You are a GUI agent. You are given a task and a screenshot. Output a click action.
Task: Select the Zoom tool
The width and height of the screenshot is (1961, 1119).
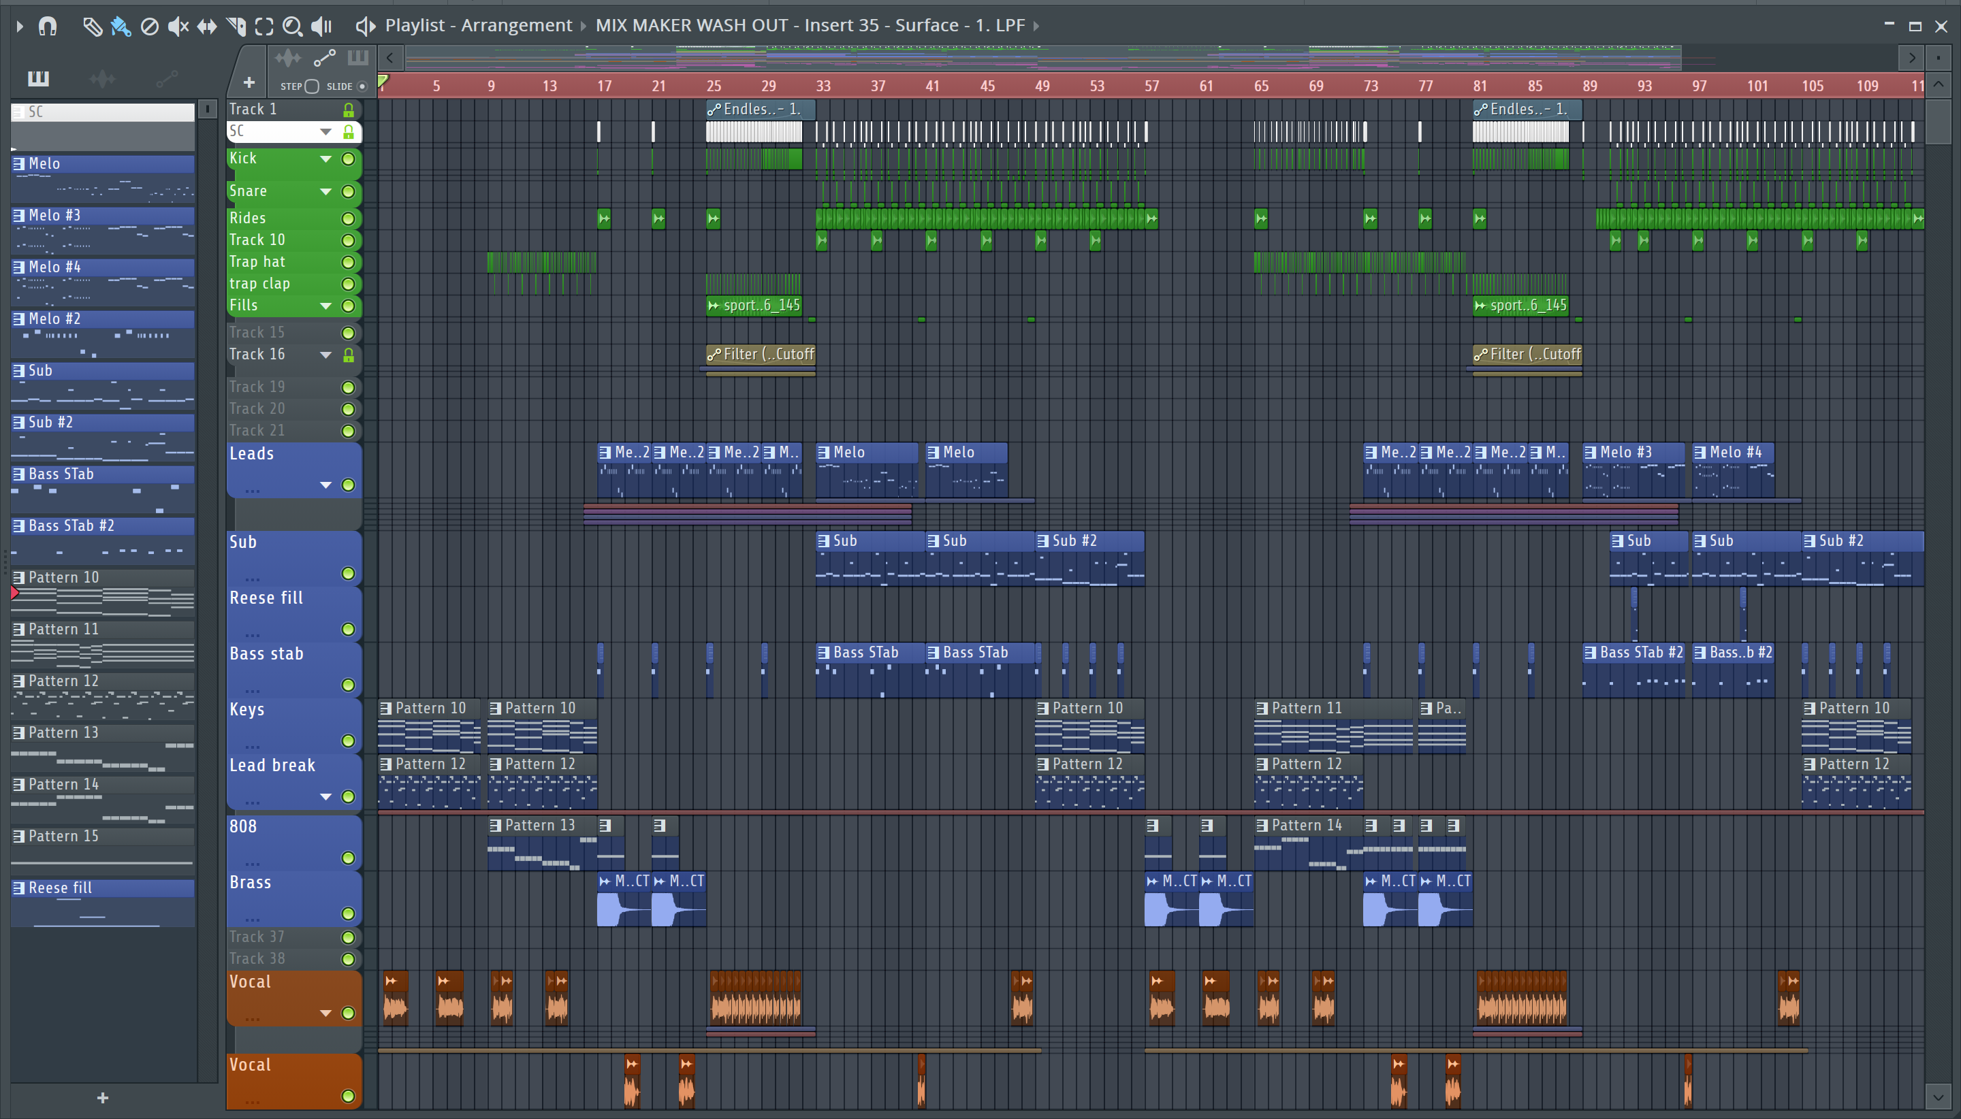[x=292, y=27]
